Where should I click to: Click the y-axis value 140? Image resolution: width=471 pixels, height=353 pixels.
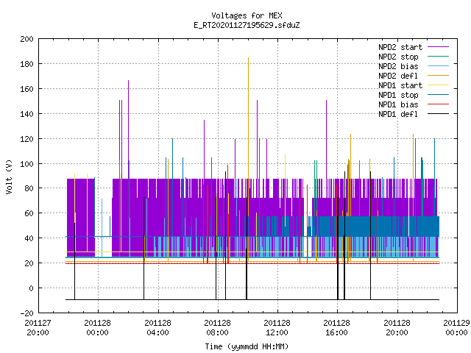click(x=26, y=114)
